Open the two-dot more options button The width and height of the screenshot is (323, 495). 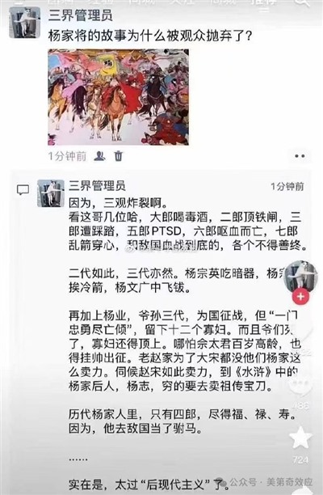[x=300, y=156]
